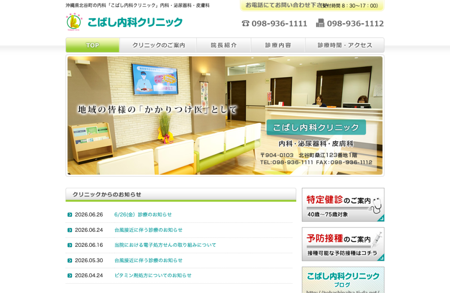Click the fax machine icon beside 098-936-1112
This screenshot has height=293, width=450.
click(x=320, y=23)
